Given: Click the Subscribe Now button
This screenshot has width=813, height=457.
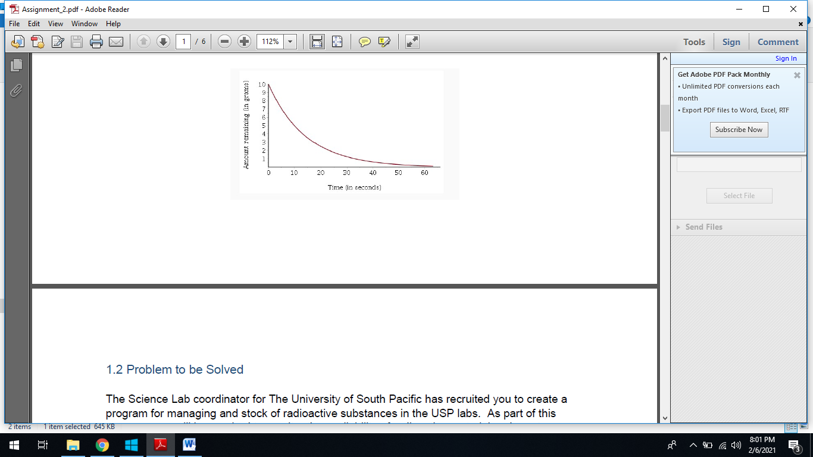Looking at the screenshot, I should coord(739,129).
